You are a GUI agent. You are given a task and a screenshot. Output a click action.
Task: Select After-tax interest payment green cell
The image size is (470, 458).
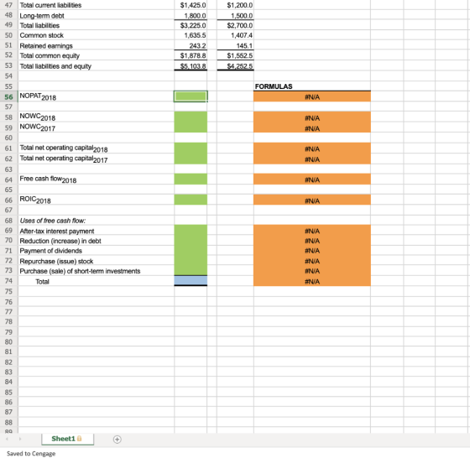(x=191, y=231)
